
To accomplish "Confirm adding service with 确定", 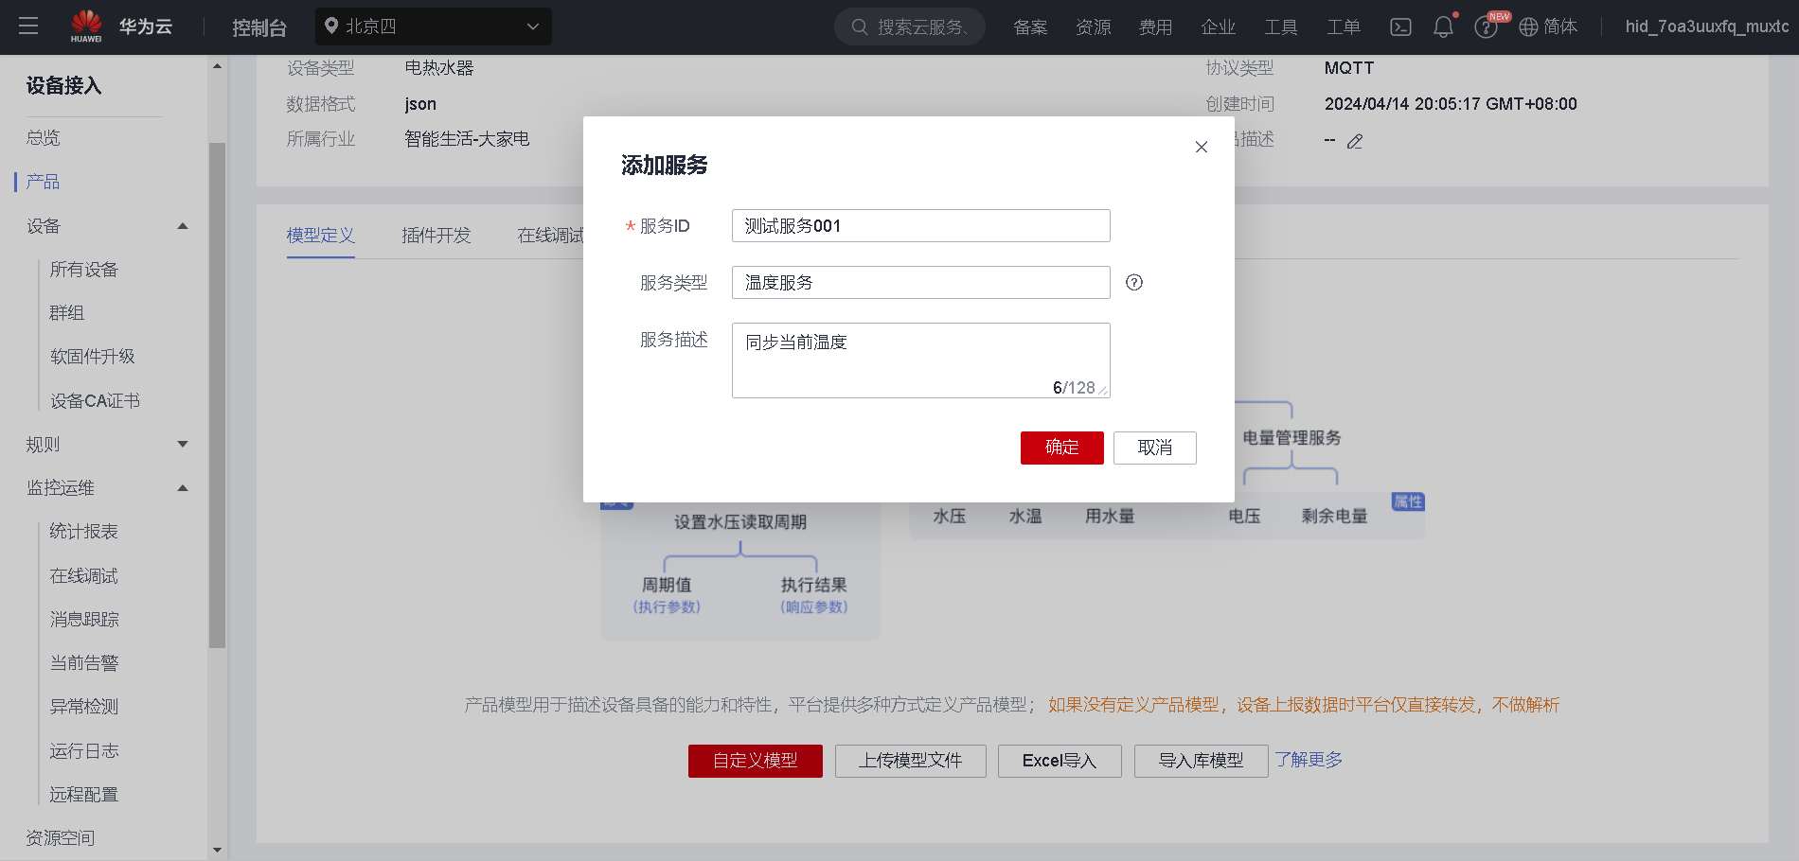I will click(x=1062, y=448).
